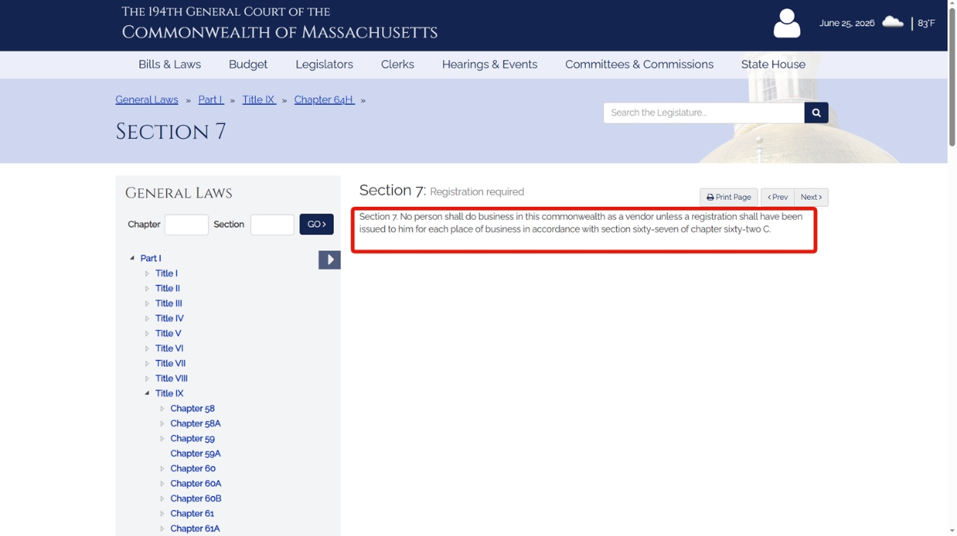Screen dimensions: 957x536
Task: Open Title I in the tree
Action: (166, 273)
